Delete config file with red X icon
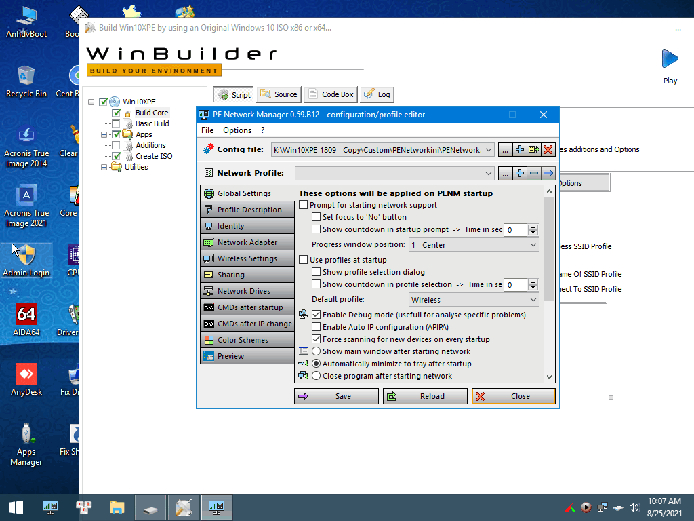This screenshot has width=694, height=521. point(548,150)
